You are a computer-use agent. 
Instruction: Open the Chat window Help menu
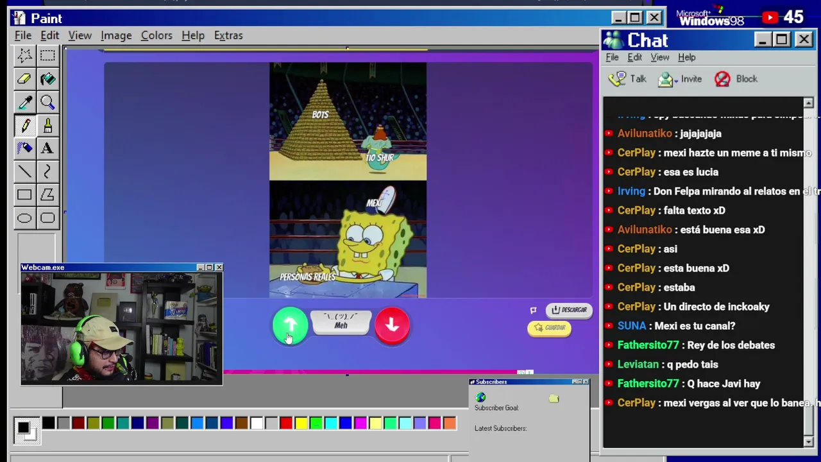click(x=686, y=57)
